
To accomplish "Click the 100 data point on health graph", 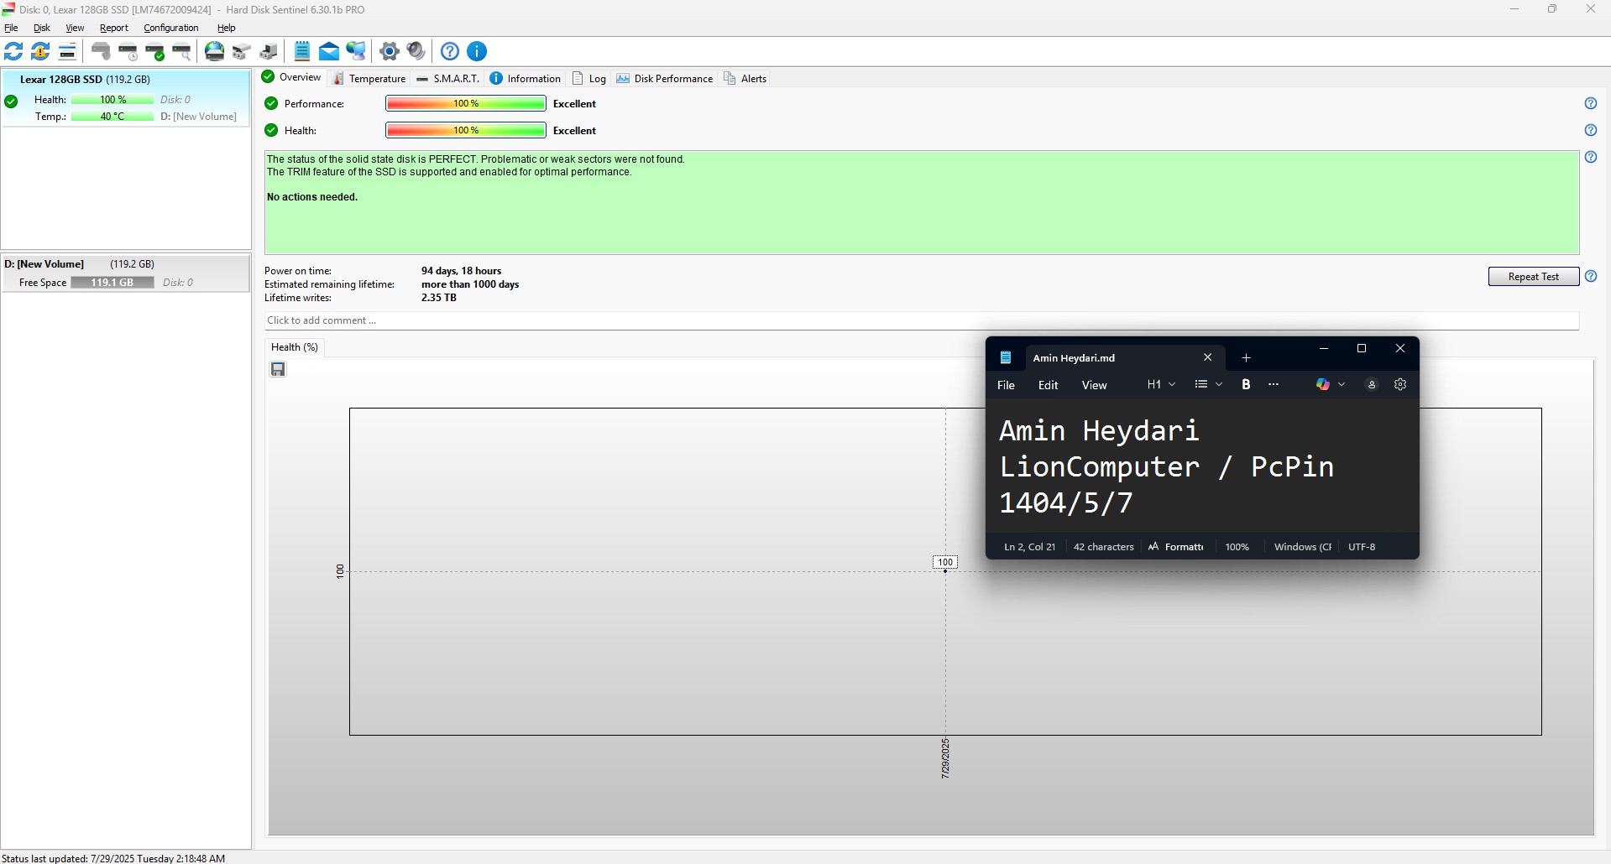I will (945, 571).
